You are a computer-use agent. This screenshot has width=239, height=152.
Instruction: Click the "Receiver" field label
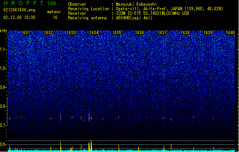(x=77, y=13)
